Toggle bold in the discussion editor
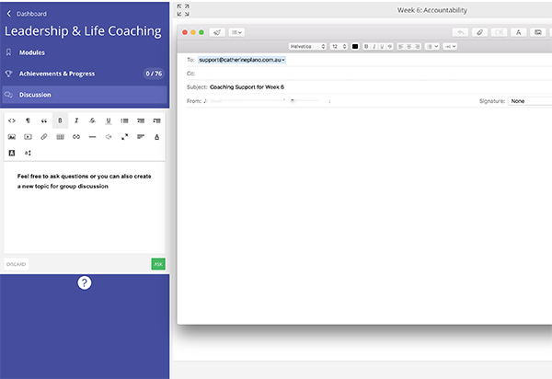The width and height of the screenshot is (552, 379). (x=60, y=121)
